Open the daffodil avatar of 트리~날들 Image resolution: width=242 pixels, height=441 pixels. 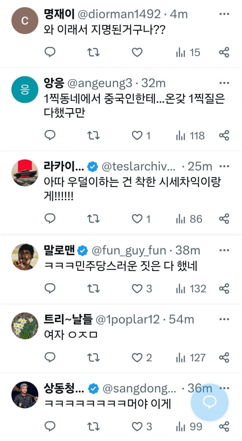(x=25, y=326)
